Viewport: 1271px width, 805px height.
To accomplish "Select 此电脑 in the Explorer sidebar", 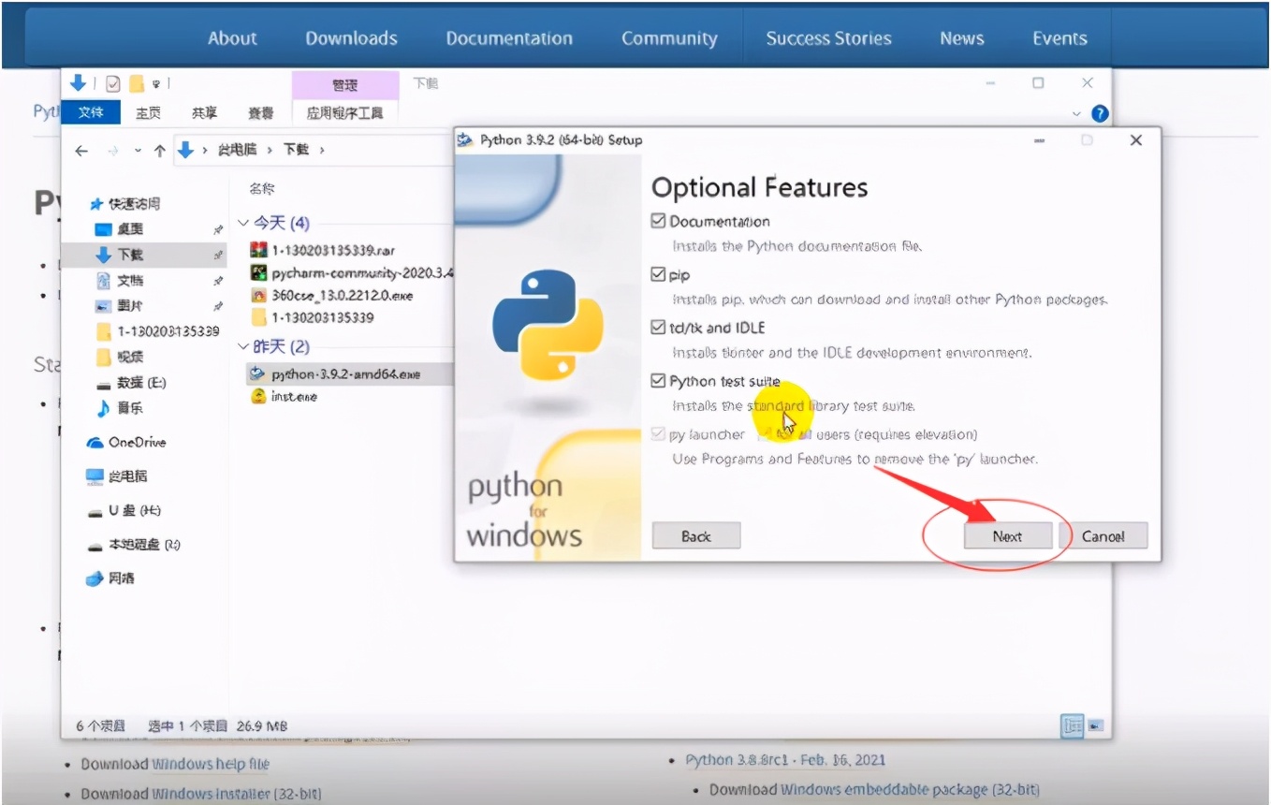I will (x=116, y=476).
